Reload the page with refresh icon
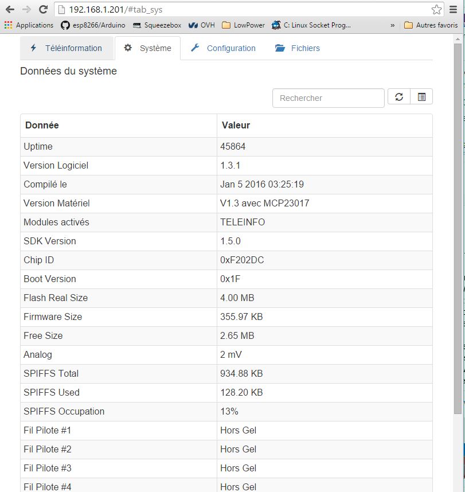The width and height of the screenshot is (465, 492). coord(43,9)
